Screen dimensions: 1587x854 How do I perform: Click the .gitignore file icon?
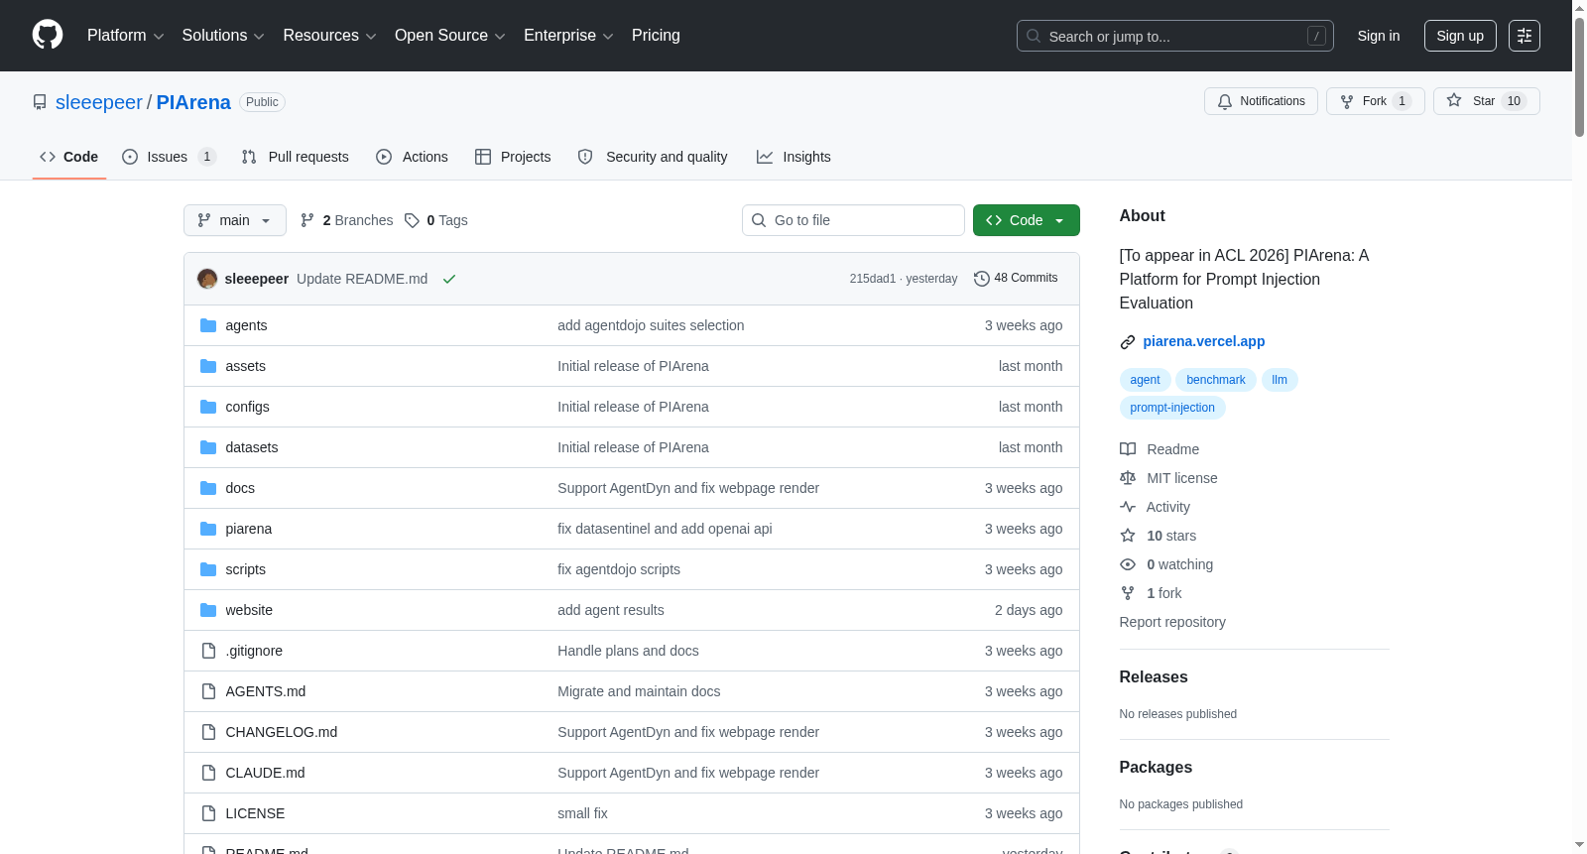[x=208, y=651]
